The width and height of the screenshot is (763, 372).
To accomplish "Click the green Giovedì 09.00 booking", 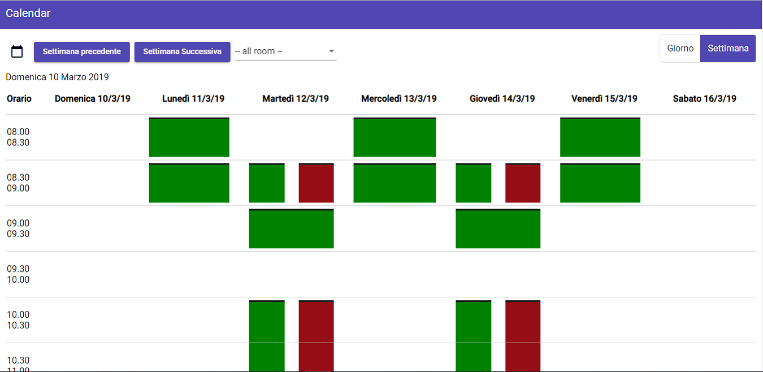I will [498, 228].
